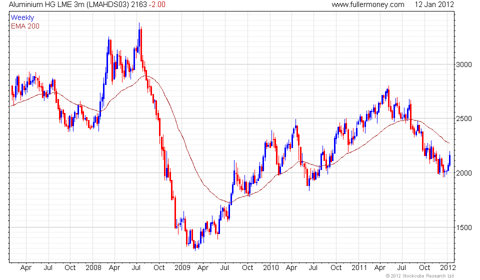Click the 'www.fullermoney.com' text

(368, 4)
